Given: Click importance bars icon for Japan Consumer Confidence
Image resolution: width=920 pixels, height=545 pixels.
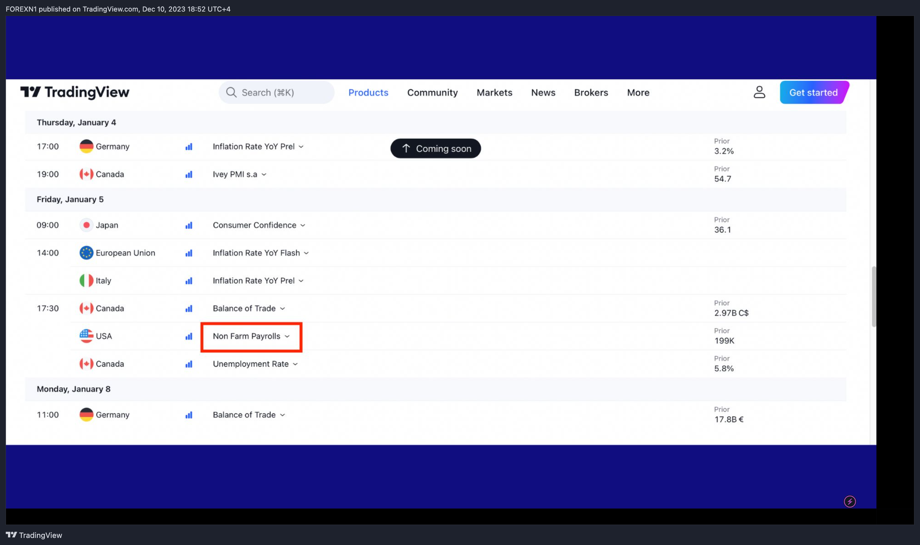Looking at the screenshot, I should click(x=189, y=226).
